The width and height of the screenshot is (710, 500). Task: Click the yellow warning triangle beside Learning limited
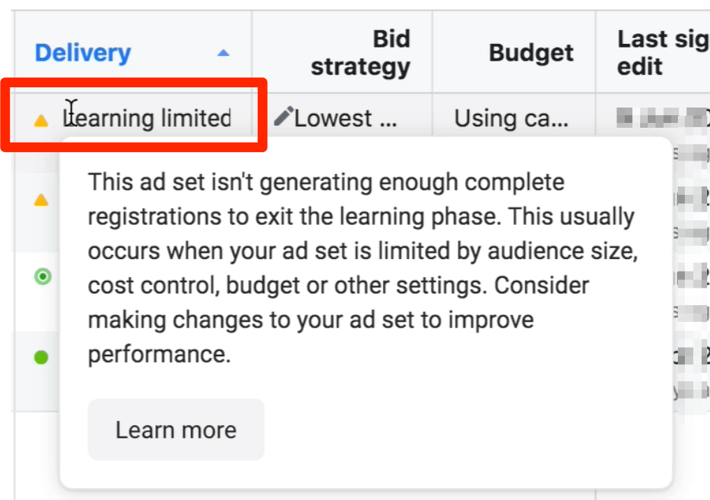tap(41, 121)
